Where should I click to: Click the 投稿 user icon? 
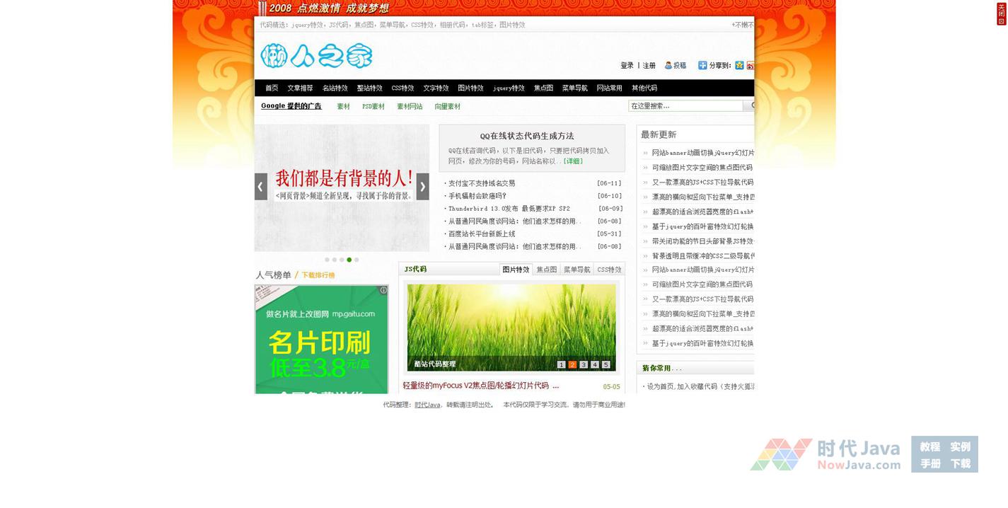[x=668, y=65]
